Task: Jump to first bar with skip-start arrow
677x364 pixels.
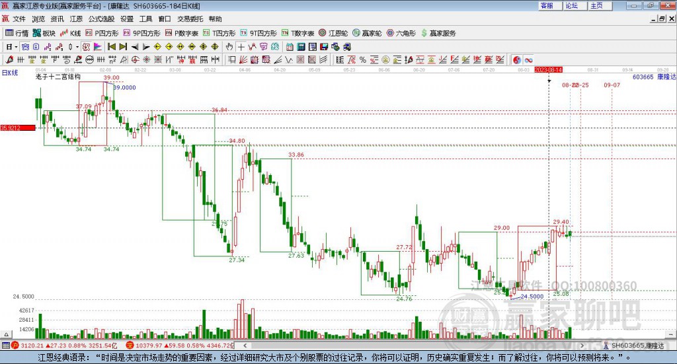Action: (112, 47)
